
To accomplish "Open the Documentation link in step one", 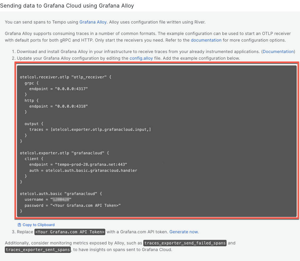I will coord(278,52).
